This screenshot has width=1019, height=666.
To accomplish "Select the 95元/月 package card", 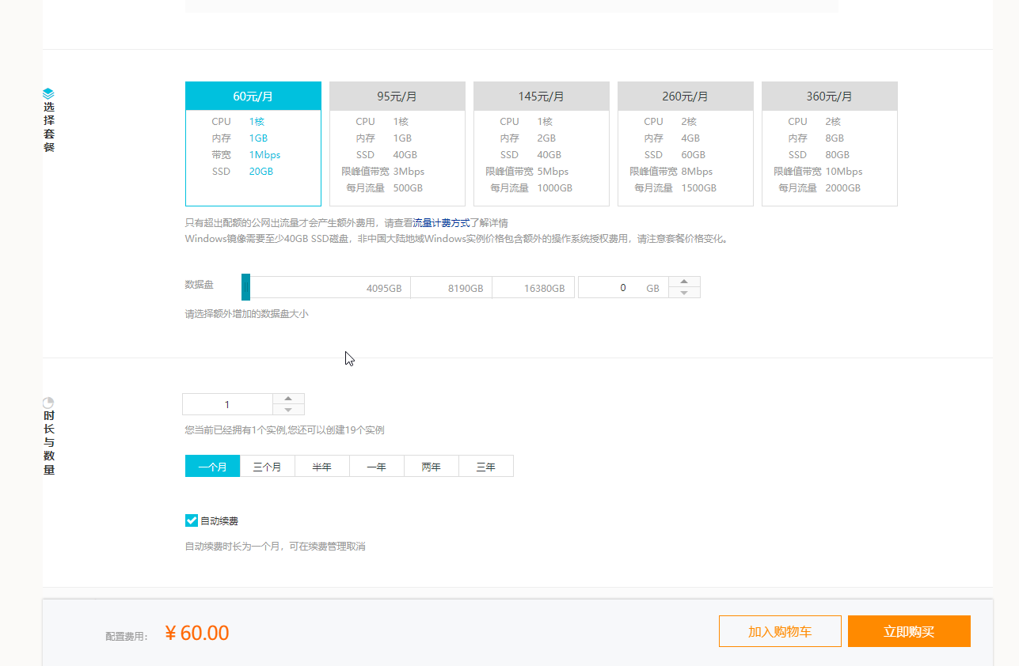I will pos(397,142).
